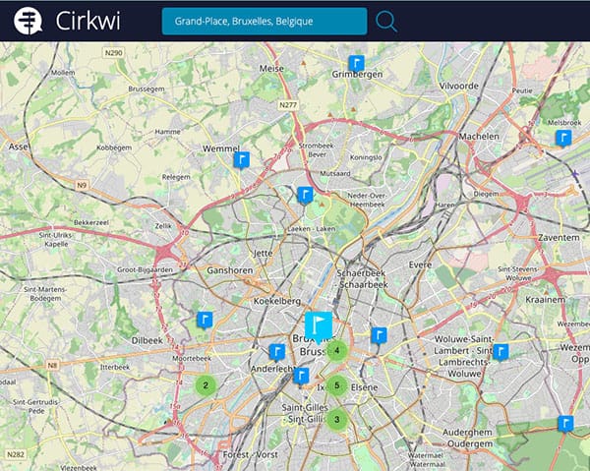This screenshot has width=590, height=471.
Task: Focus the Grand-Place, Bruxelles search field
Action: tap(264, 21)
